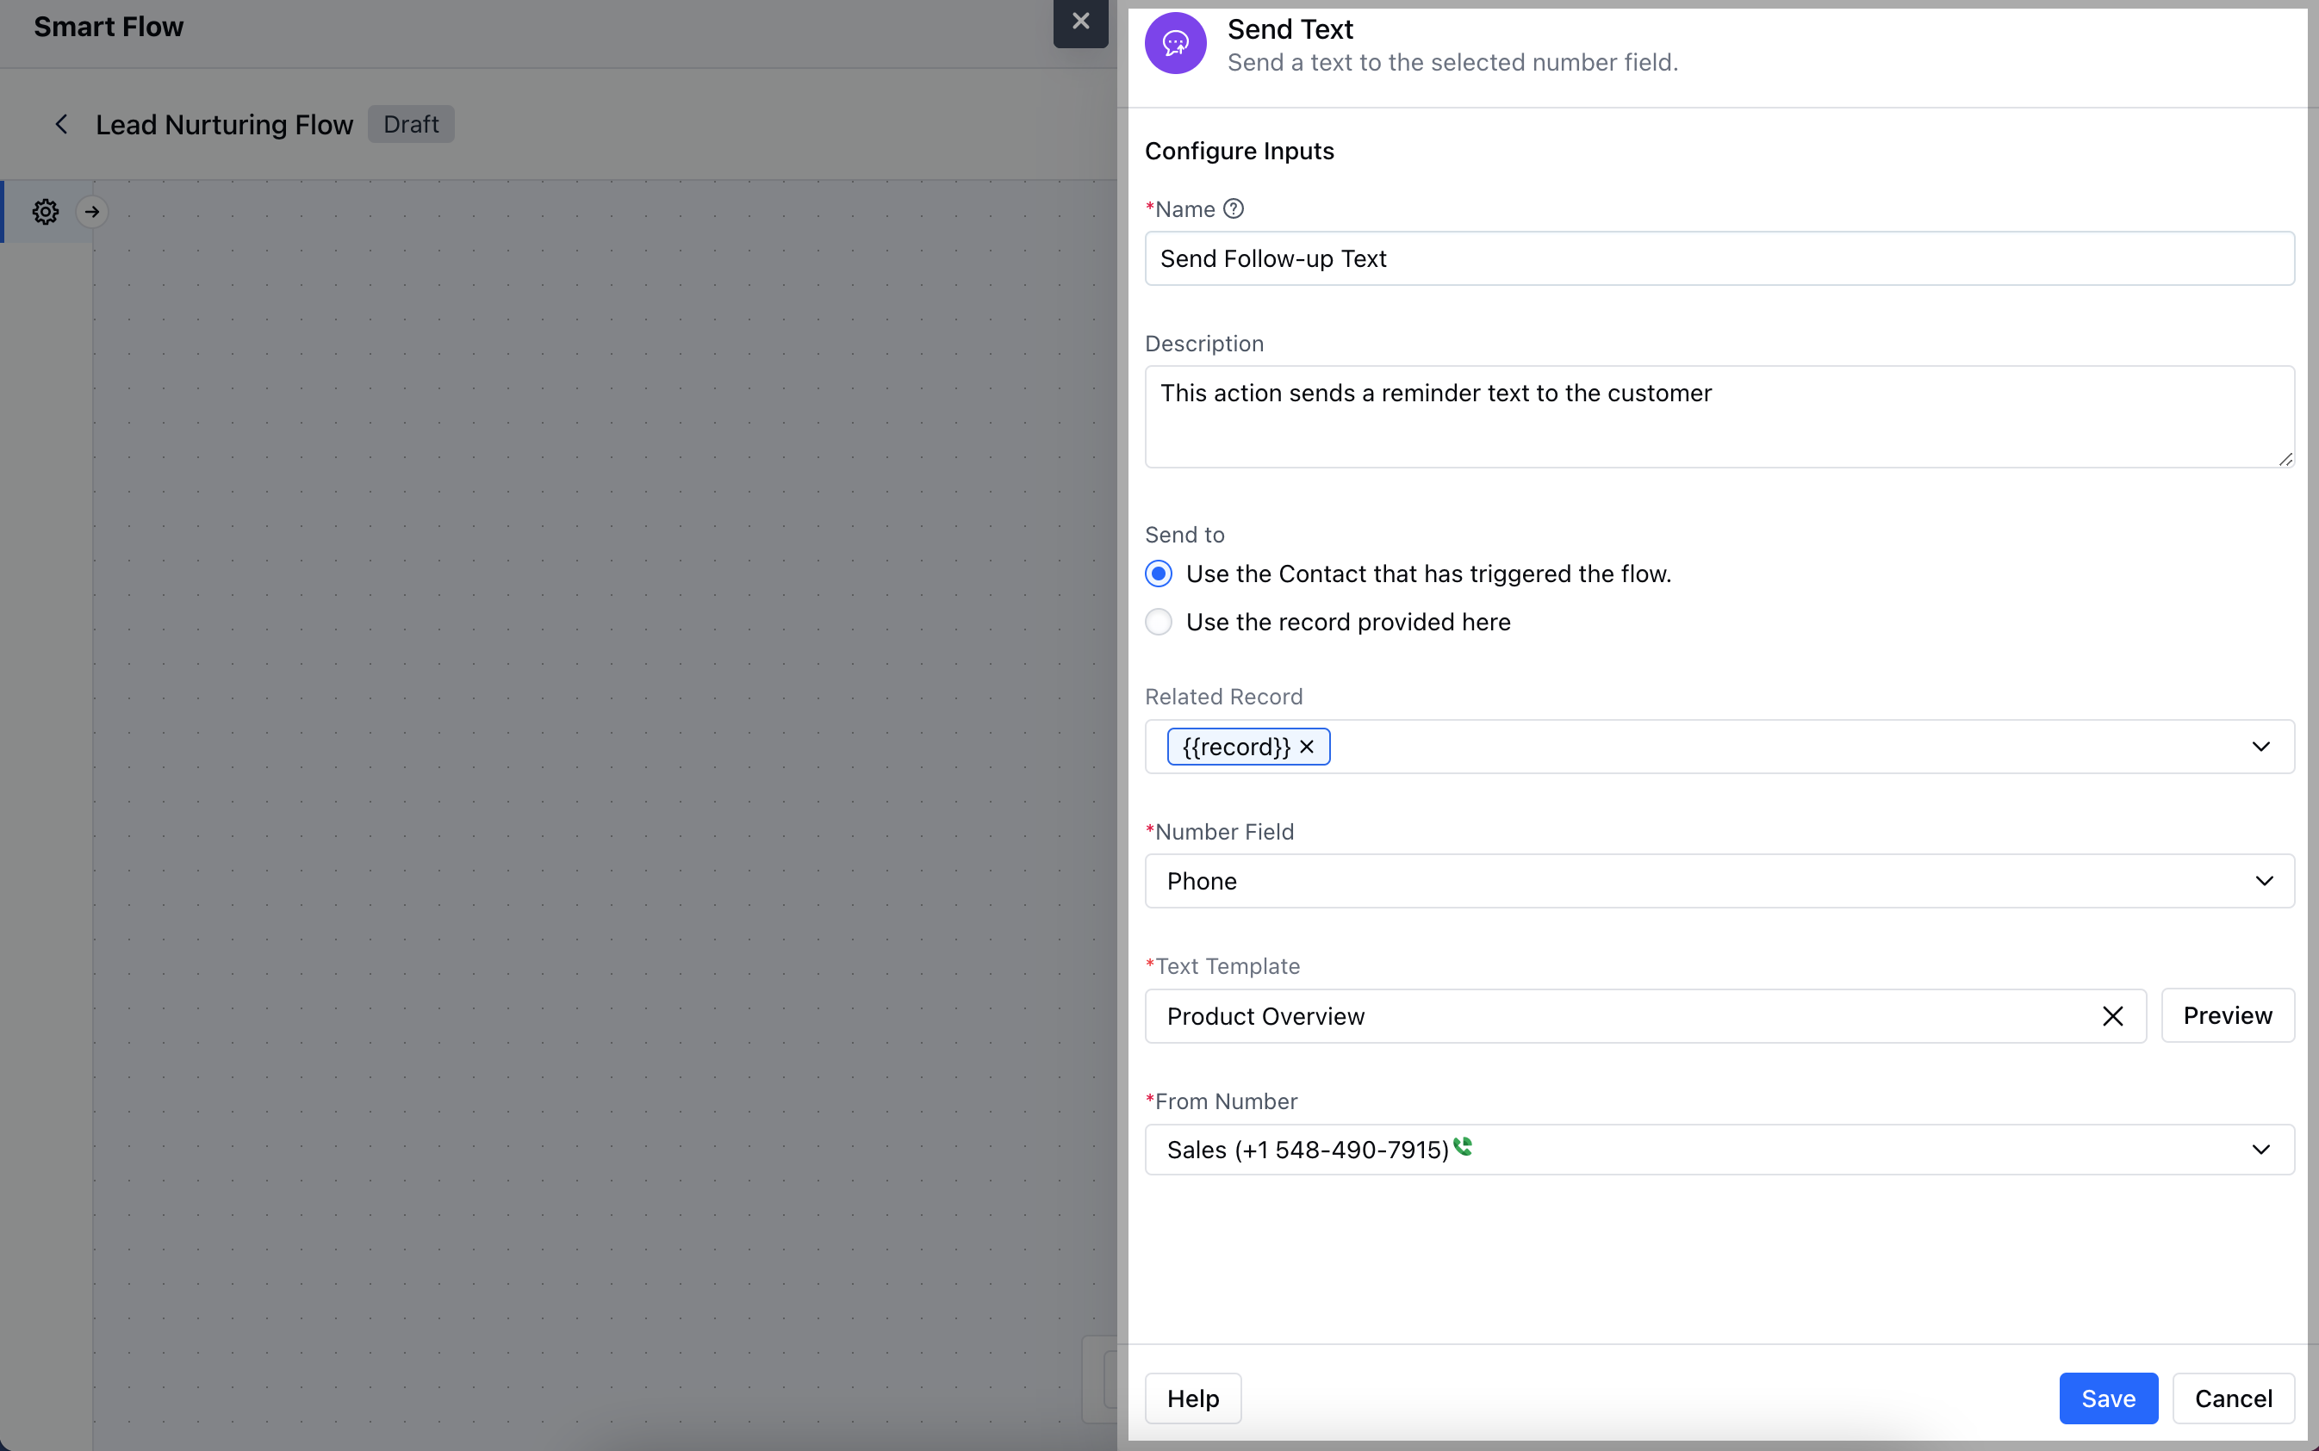Close the Send Text panel
The width and height of the screenshot is (2319, 1451).
click(x=1080, y=22)
